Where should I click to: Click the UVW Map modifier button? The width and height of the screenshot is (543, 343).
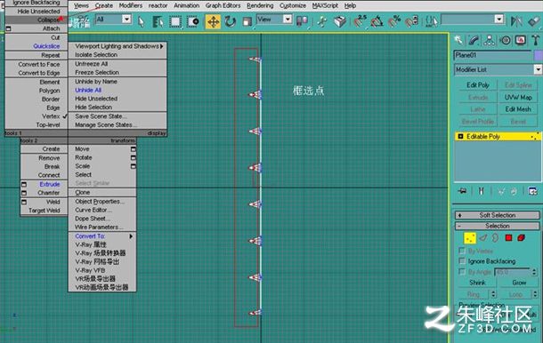point(518,97)
